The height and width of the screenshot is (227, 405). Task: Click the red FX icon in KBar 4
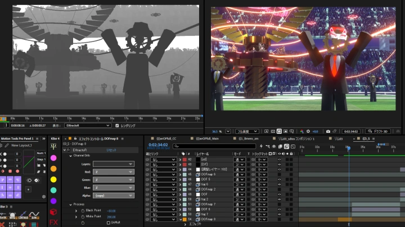click(53, 223)
